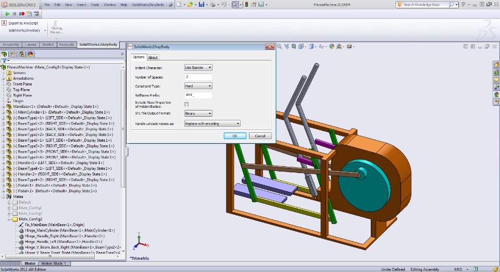500x272 pixels.
Task: Switch to the Evaluate ribbon tab
Action: 66,45
